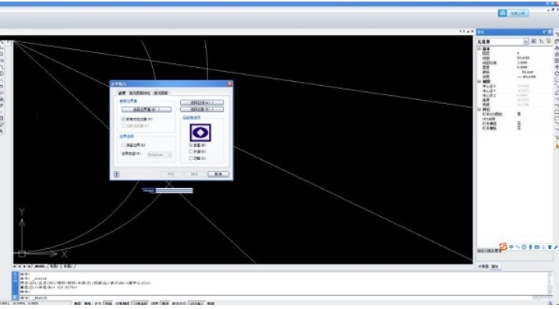This screenshot has width=559, height=309.
Task: Collapse the first properties group expander
Action: 479,48
